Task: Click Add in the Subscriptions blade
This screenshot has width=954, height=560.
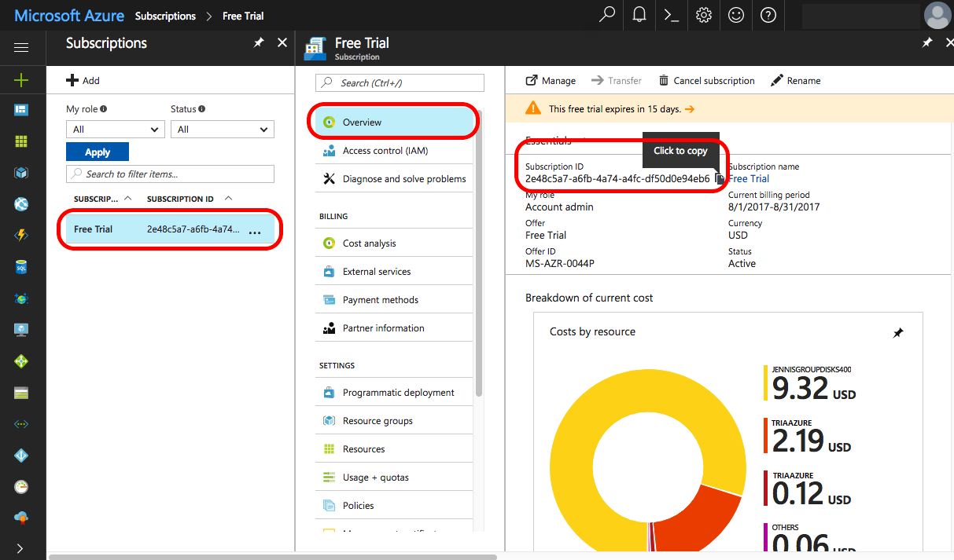Action: (x=83, y=80)
